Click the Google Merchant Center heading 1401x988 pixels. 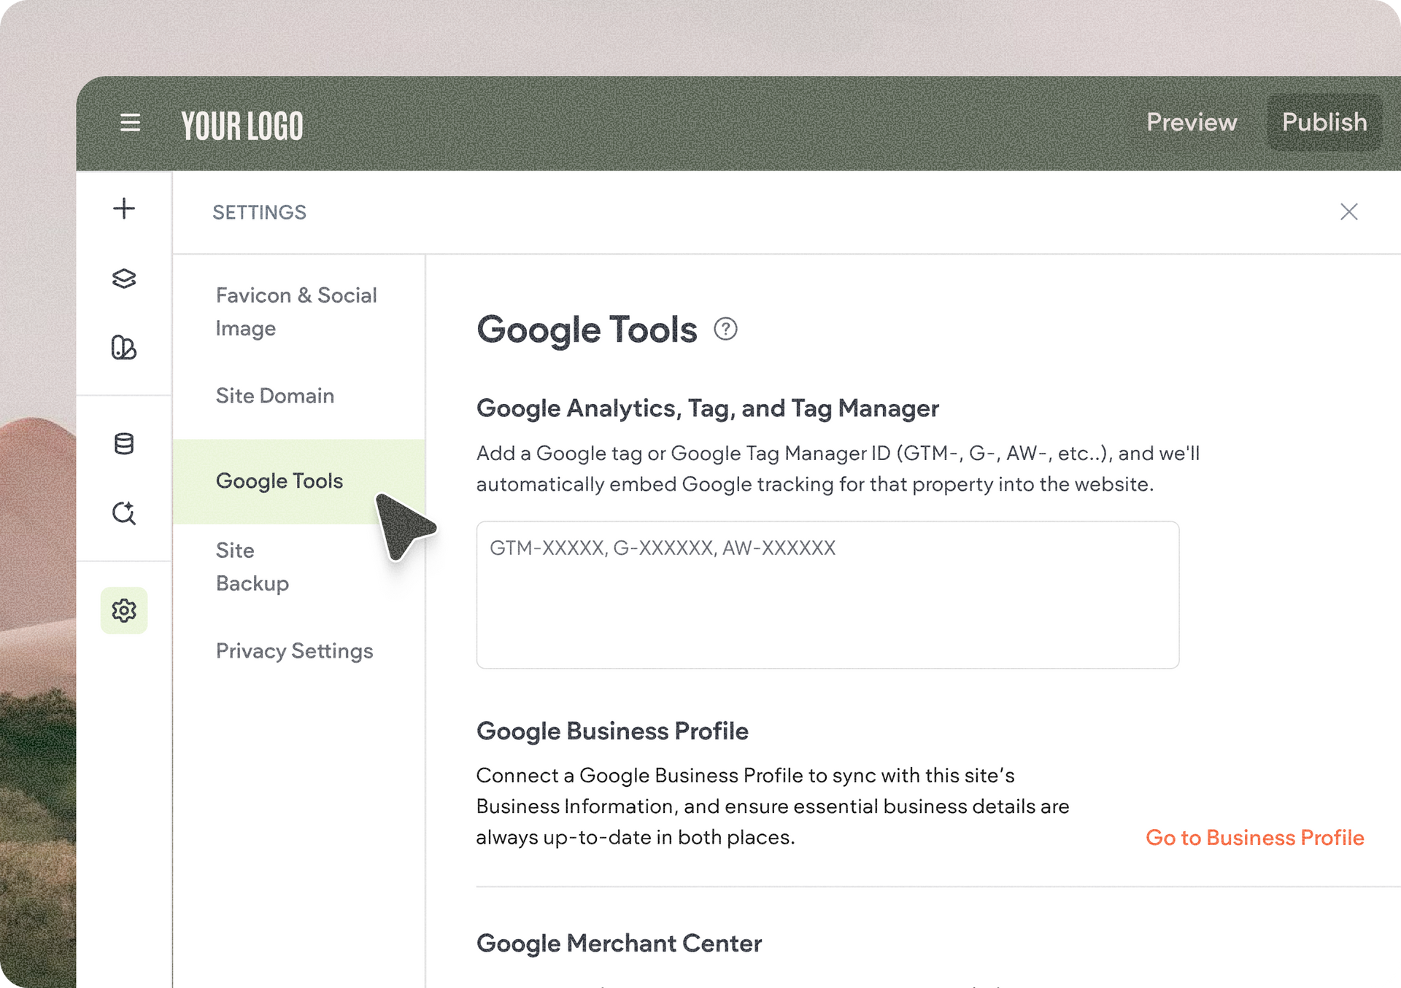619,944
